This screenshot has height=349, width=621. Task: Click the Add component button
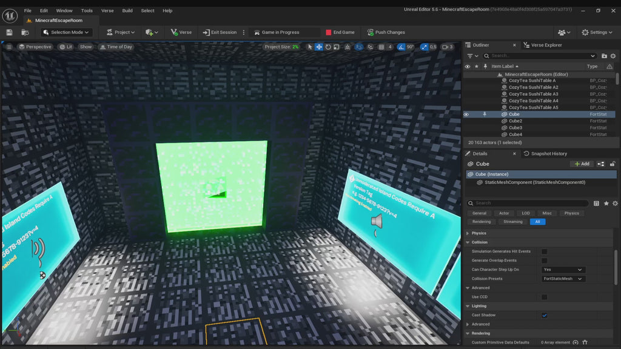tap(582, 164)
